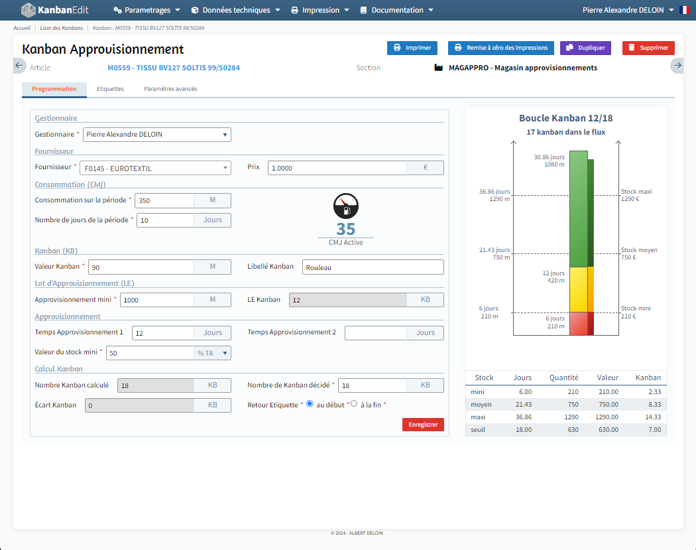696x550 pixels.
Task: Expand the '% TA' stock mini unit dropdown
Action: point(212,353)
